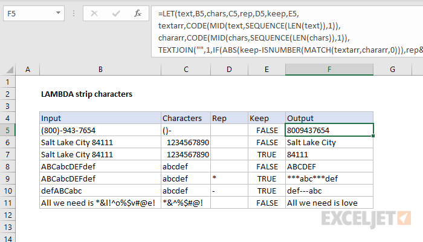Viewport: 423px width, 242px height.
Task: Select row 11 header
Action: [x=7, y=203]
